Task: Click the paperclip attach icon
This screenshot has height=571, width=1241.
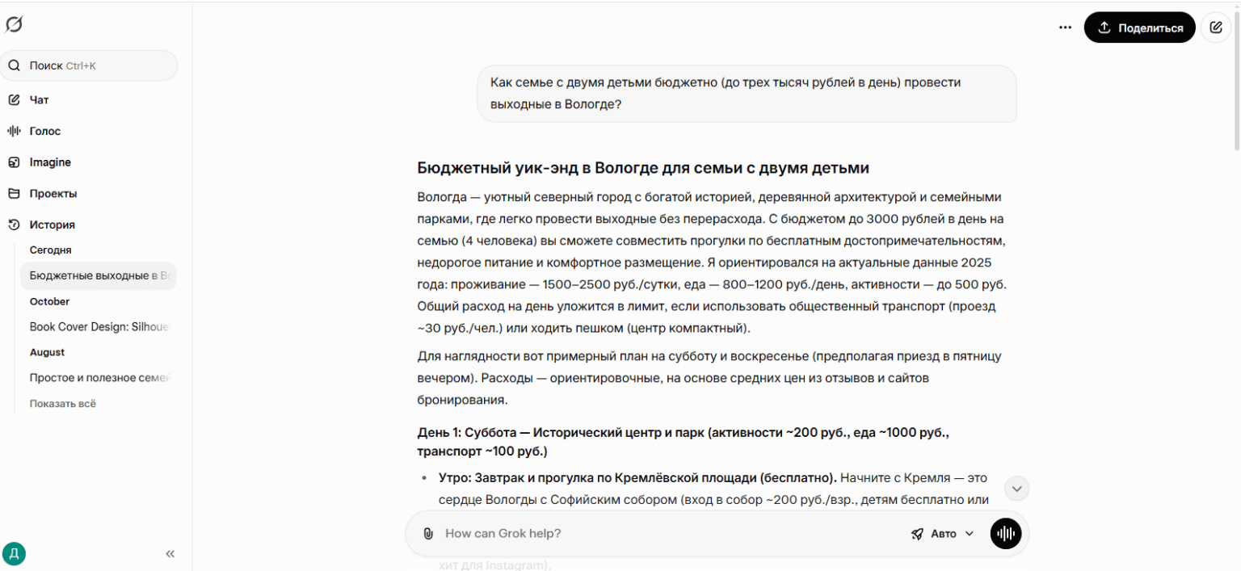Action: coord(428,534)
